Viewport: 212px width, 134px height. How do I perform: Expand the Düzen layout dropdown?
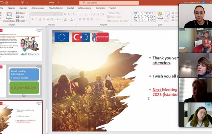[22, 13]
